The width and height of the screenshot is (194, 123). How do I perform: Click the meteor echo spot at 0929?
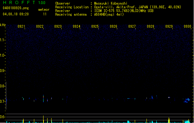[169, 97]
